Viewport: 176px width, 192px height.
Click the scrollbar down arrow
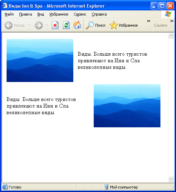tap(171, 179)
